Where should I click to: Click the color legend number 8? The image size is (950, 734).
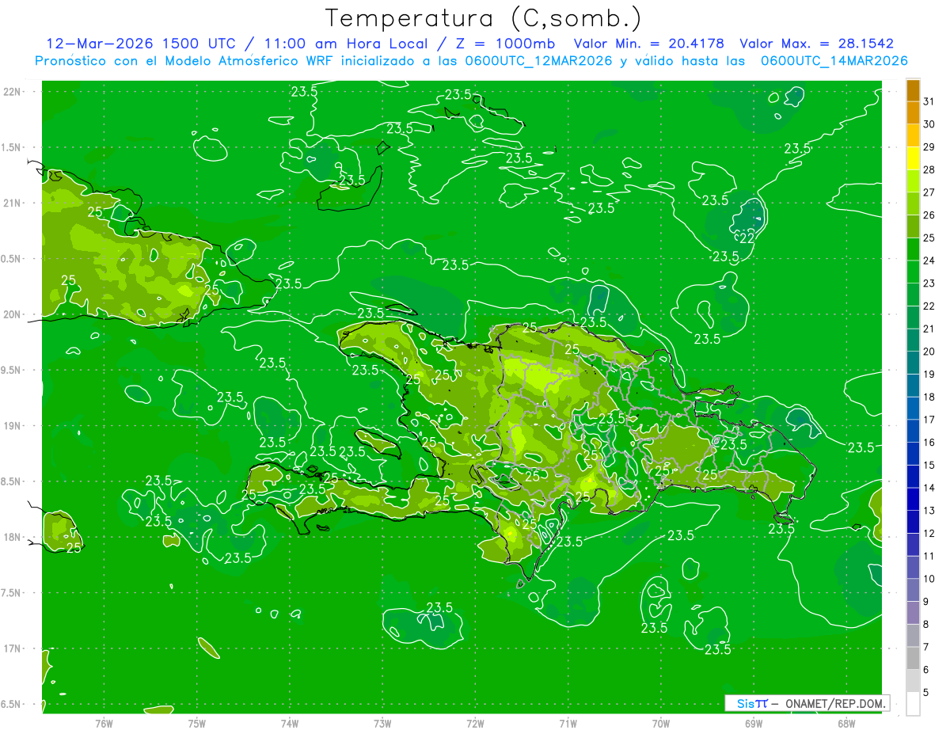[x=926, y=624]
